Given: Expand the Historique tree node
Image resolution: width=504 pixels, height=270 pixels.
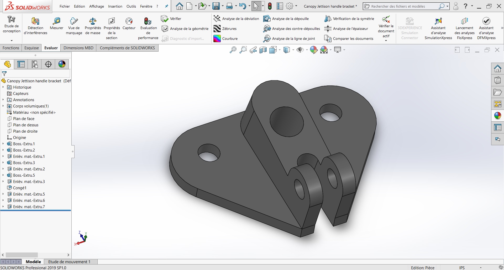Looking at the screenshot, I should point(3,87).
